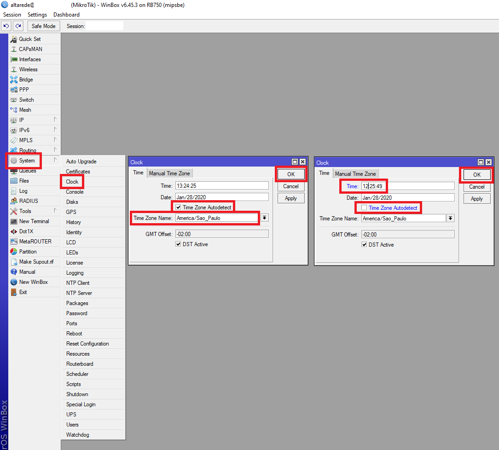Check Time Zone Autodetect in right Clock window
The image size is (499, 450).
[364, 208]
